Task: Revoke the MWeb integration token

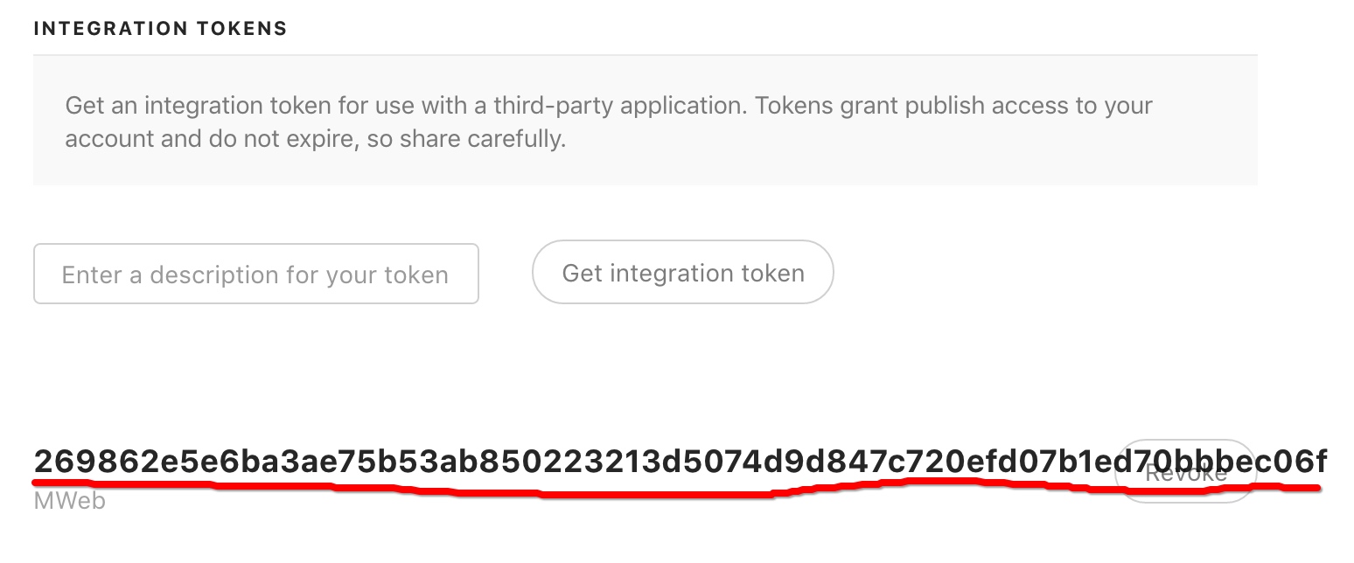Action: point(1187,472)
